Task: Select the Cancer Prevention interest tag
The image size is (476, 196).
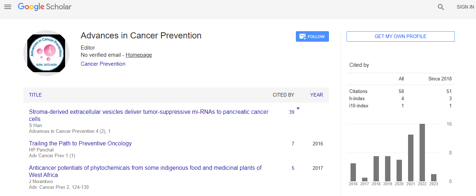Action: pyautogui.click(x=103, y=64)
